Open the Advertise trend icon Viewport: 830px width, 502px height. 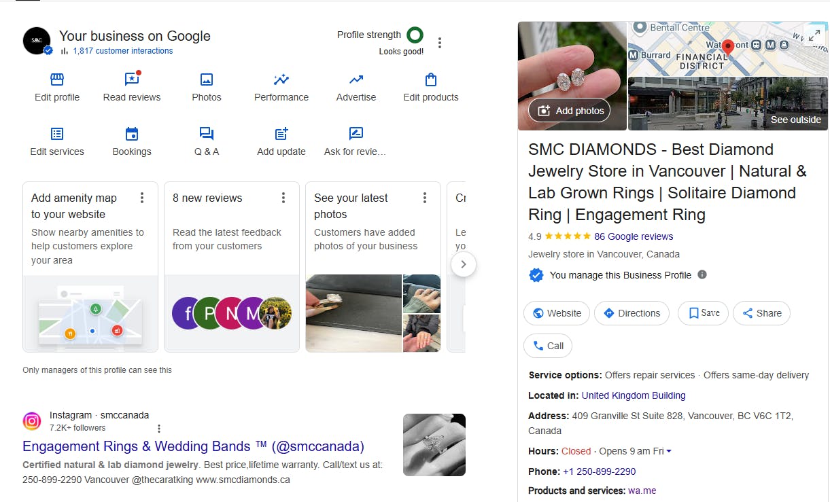pyautogui.click(x=356, y=80)
